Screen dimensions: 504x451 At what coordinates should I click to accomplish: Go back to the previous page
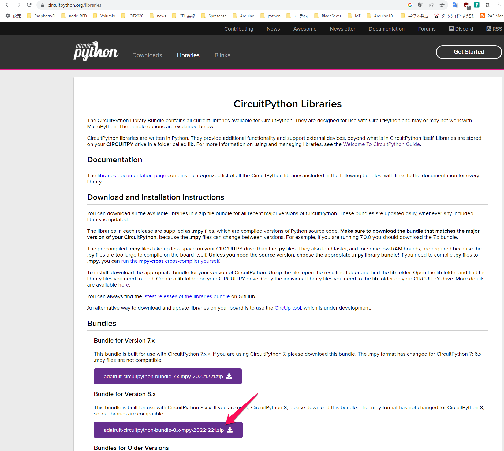coord(8,5)
